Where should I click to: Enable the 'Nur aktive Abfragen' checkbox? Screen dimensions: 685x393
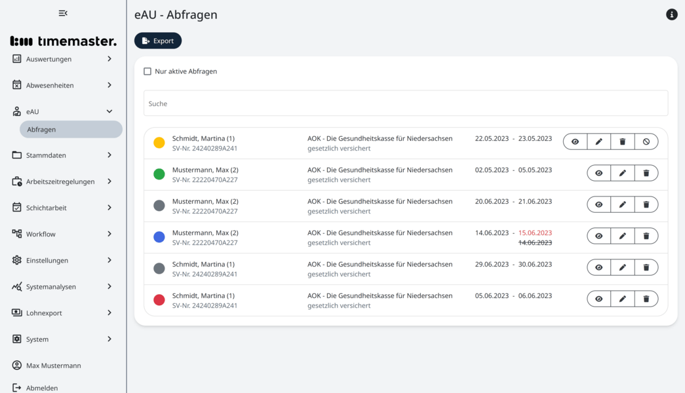point(147,71)
